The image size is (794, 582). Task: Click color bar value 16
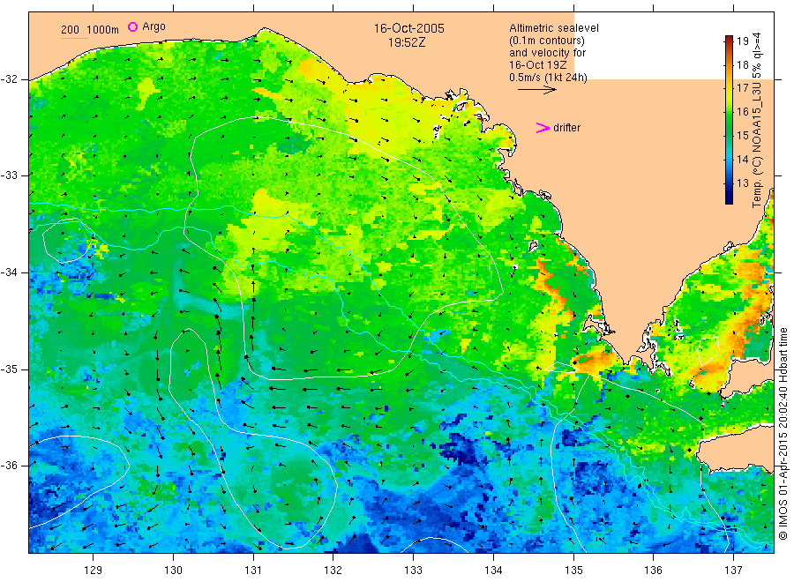pyautogui.click(x=743, y=112)
